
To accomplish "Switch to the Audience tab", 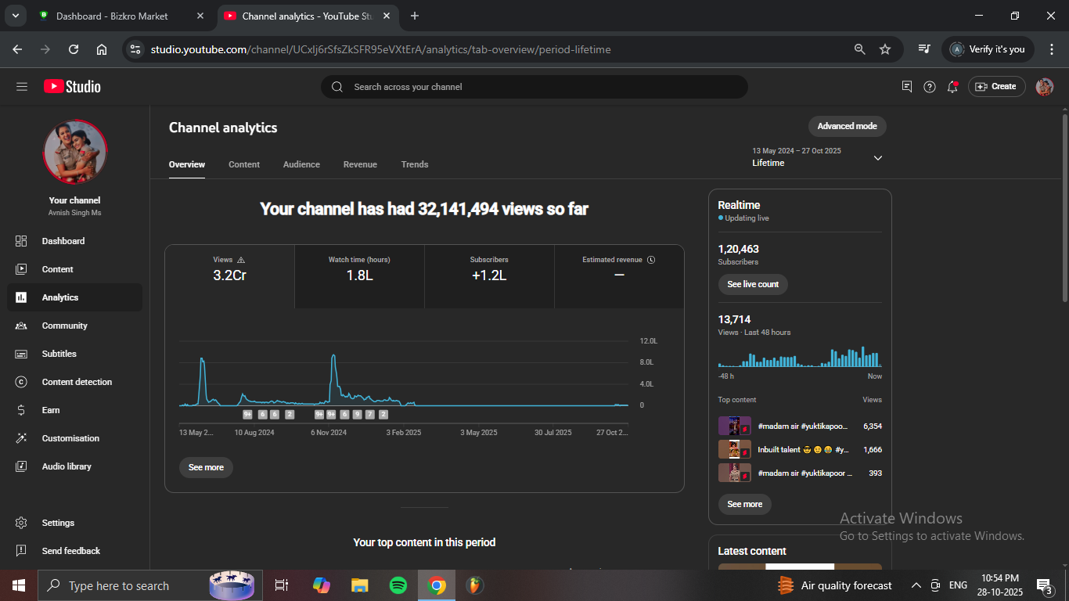I will click(301, 164).
